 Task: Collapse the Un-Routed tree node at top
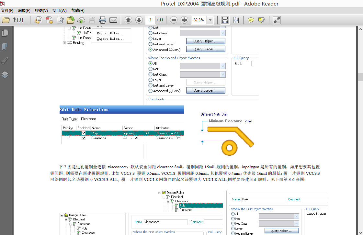coord(69,28)
